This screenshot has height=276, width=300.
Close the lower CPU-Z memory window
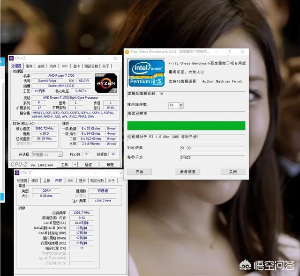pos(121,173)
